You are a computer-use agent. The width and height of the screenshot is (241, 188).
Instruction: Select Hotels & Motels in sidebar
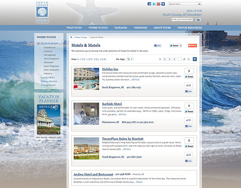coord(49,43)
